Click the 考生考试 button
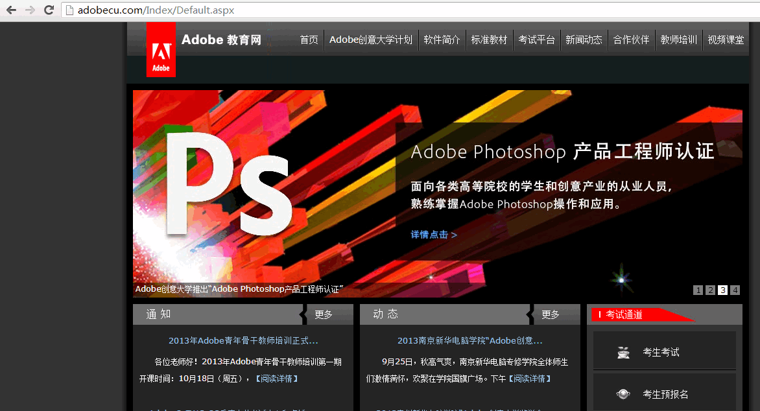 coord(665,351)
